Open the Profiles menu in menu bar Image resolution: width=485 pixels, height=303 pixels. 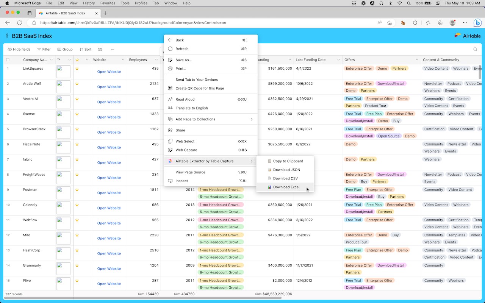click(141, 3)
